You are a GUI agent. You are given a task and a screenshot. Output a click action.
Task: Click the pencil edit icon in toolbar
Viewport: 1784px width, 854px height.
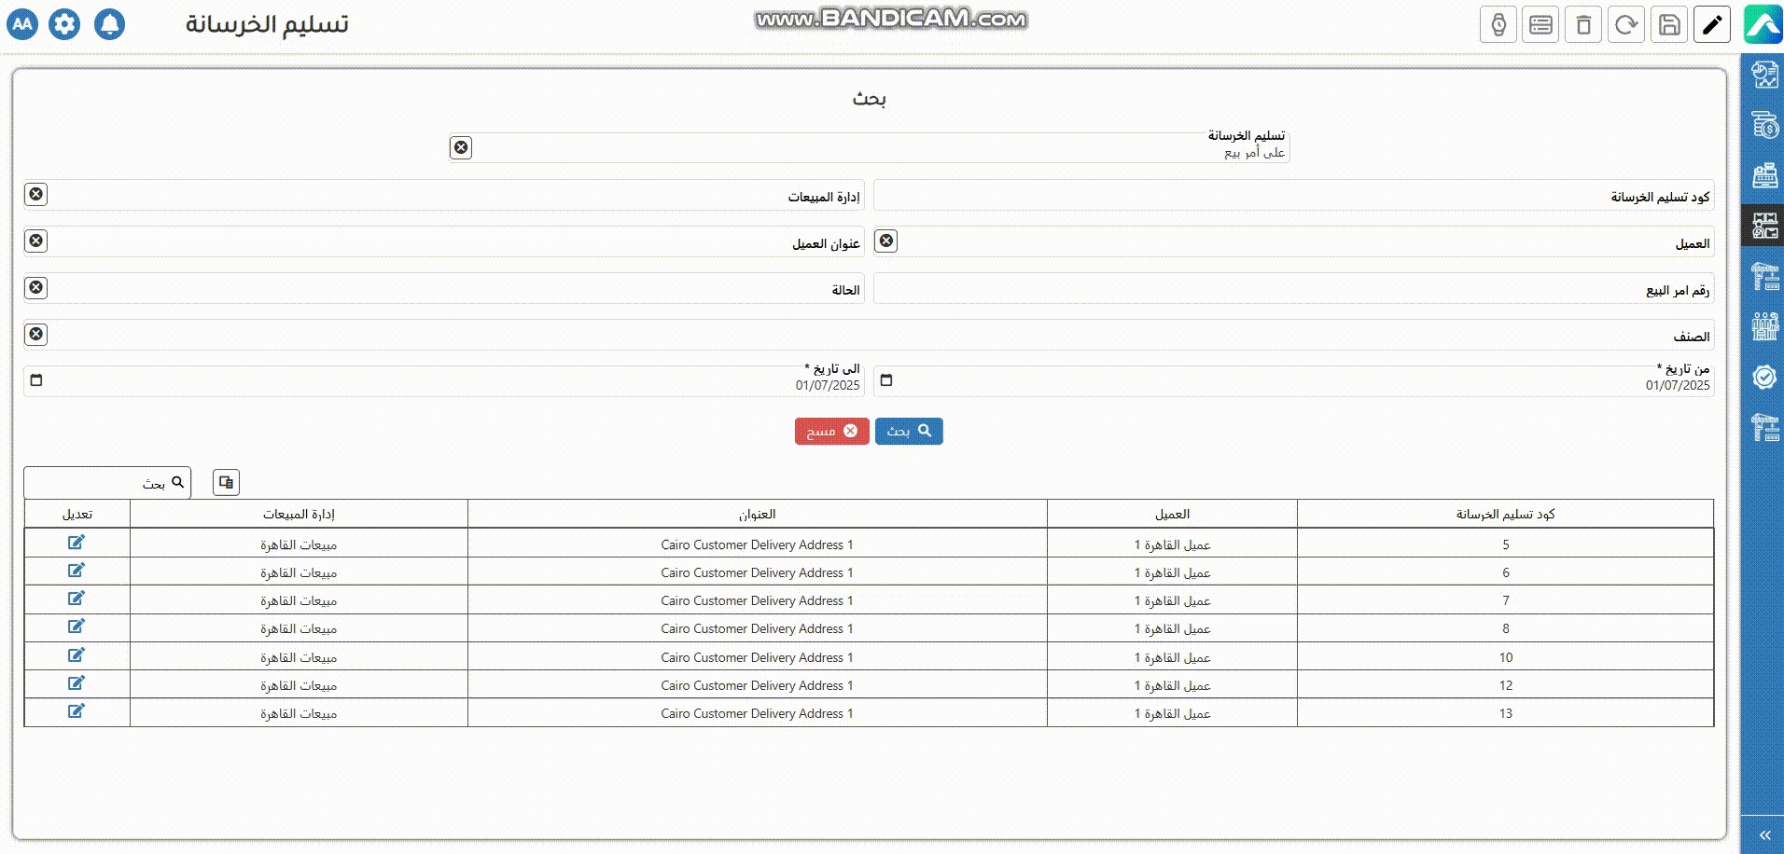point(1712,25)
